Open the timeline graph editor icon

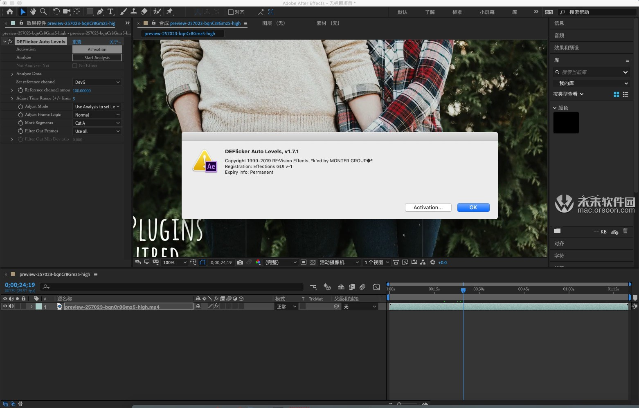tap(377, 287)
